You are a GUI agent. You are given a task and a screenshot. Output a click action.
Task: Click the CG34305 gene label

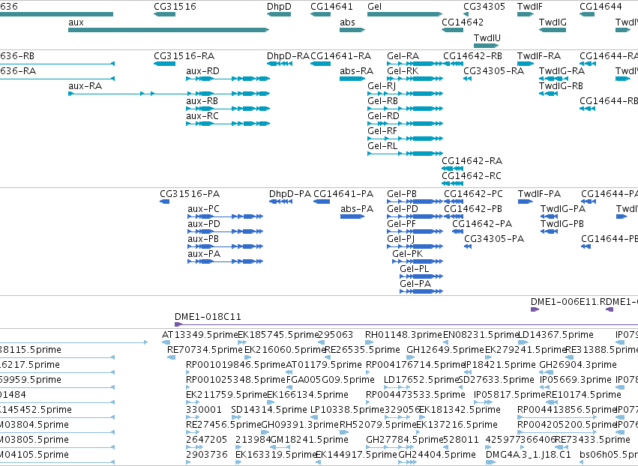coord(484,7)
